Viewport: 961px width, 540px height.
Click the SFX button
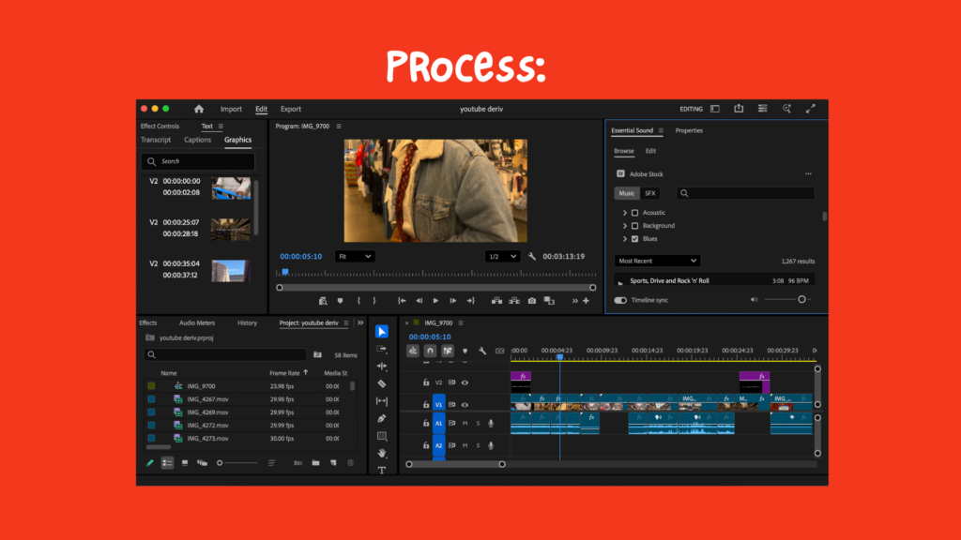pos(650,193)
